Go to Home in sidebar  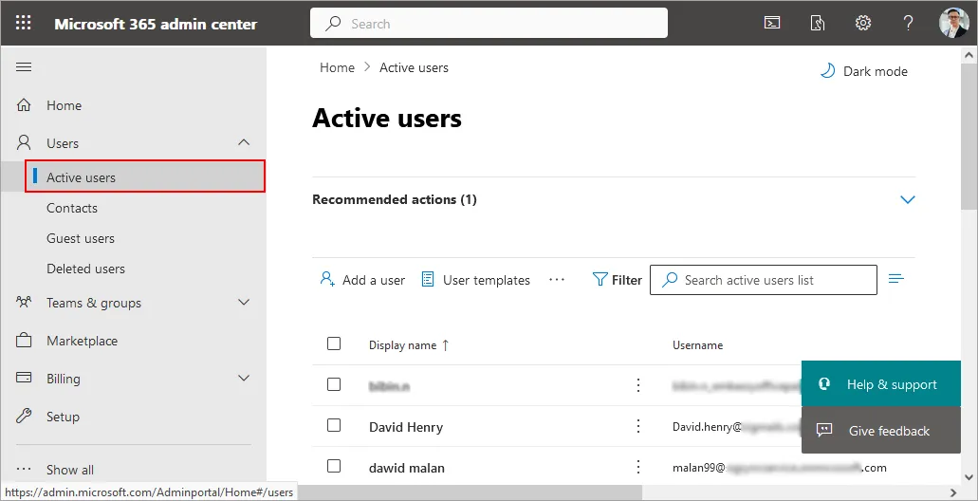pos(64,105)
